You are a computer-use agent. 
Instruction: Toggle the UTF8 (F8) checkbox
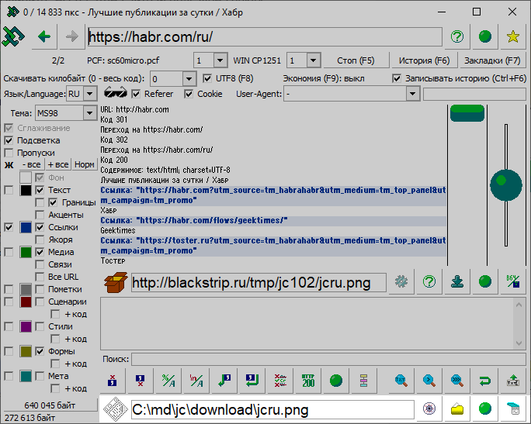[x=207, y=78]
